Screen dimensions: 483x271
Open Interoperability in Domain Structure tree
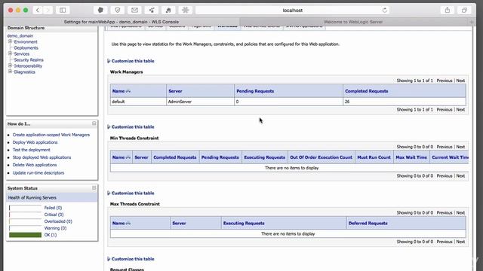pyautogui.click(x=28, y=65)
